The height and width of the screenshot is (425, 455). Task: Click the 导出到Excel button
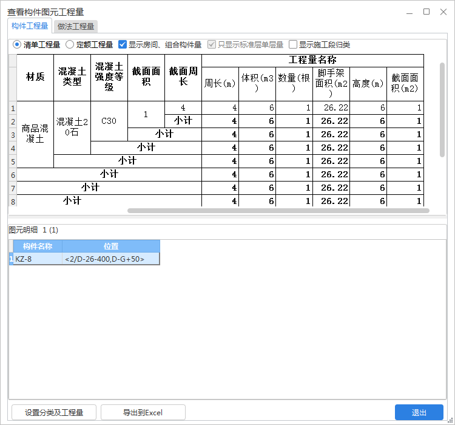coord(143,412)
